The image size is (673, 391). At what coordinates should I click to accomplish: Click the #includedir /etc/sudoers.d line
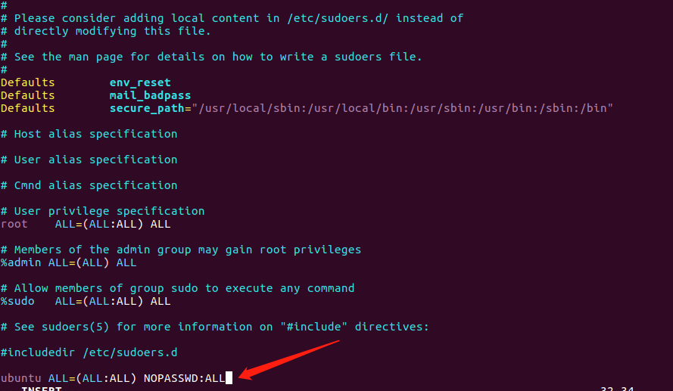click(89, 352)
